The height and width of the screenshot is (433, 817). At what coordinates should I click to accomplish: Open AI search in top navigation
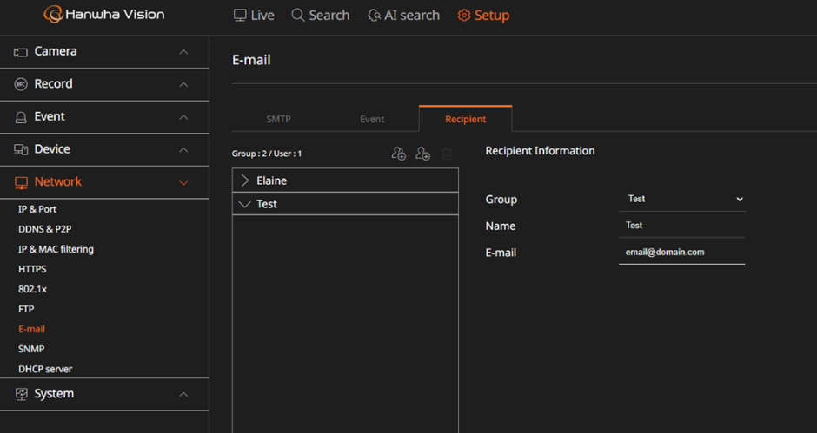pos(403,15)
